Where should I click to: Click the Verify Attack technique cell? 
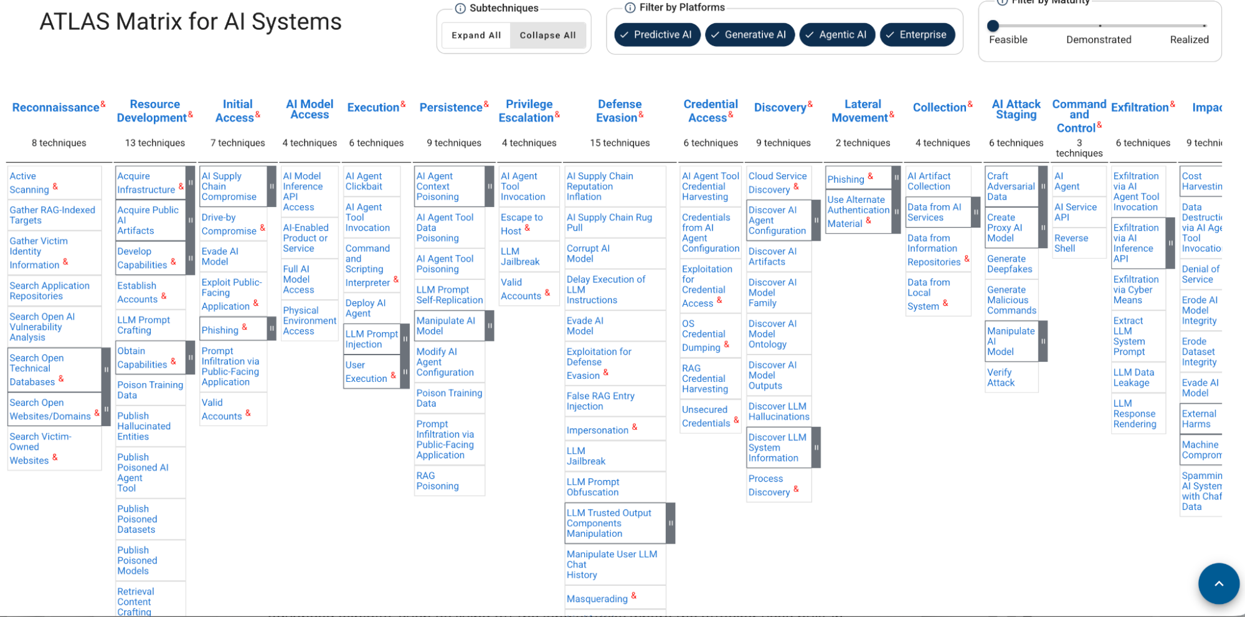(1011, 378)
